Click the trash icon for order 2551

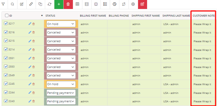[34, 58]
